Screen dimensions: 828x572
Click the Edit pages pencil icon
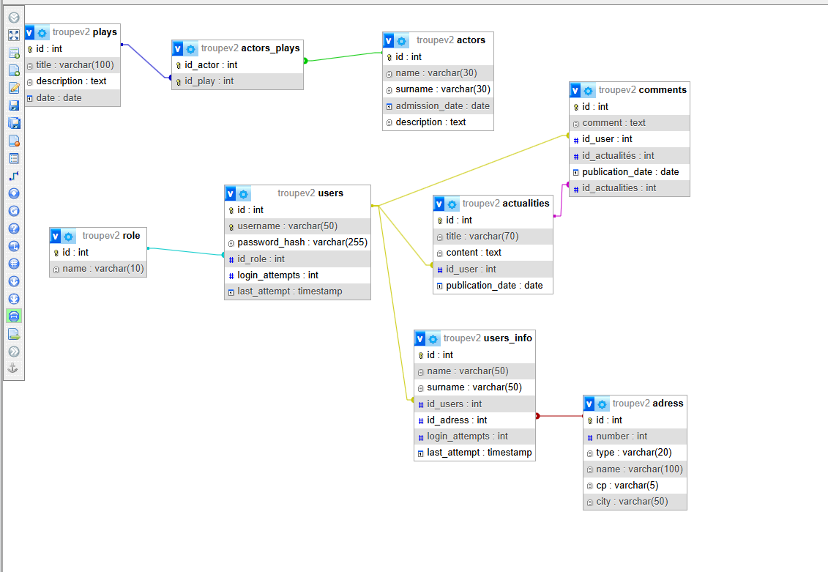pyautogui.click(x=14, y=88)
